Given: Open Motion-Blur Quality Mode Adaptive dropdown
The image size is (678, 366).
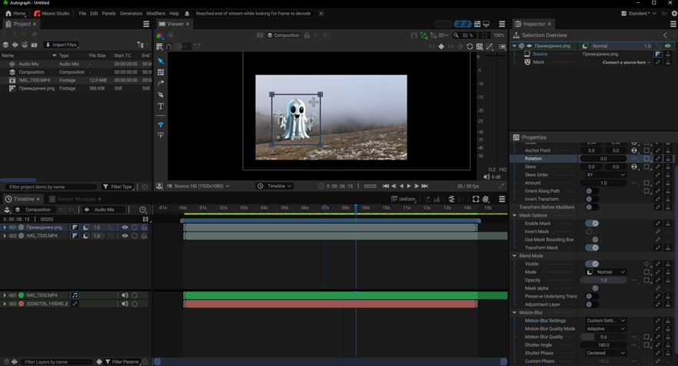Looking at the screenshot, I should click(x=606, y=329).
